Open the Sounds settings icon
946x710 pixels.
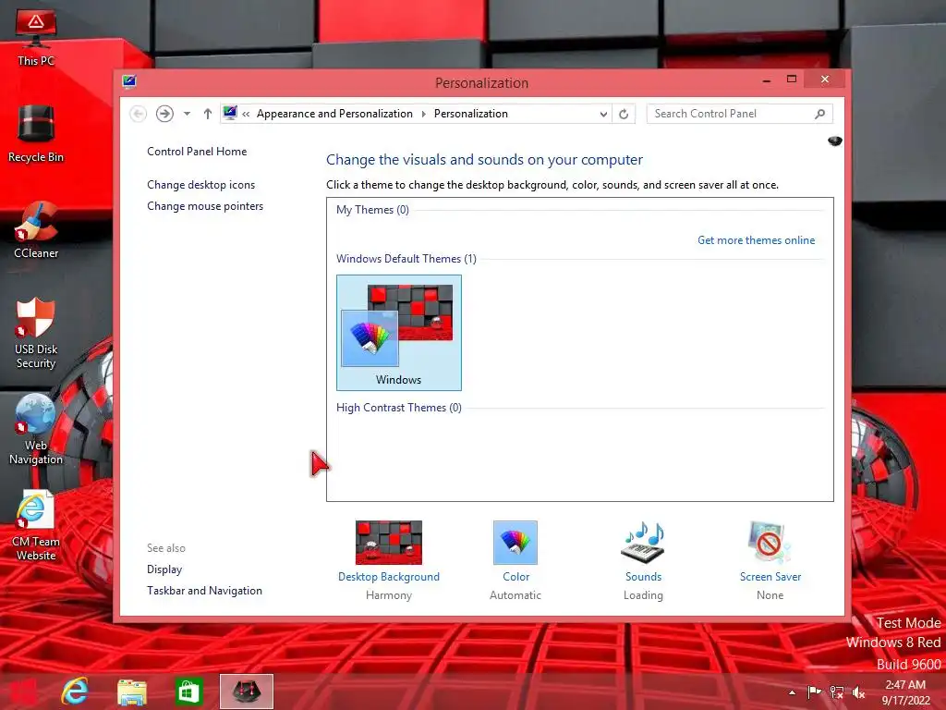(643, 542)
